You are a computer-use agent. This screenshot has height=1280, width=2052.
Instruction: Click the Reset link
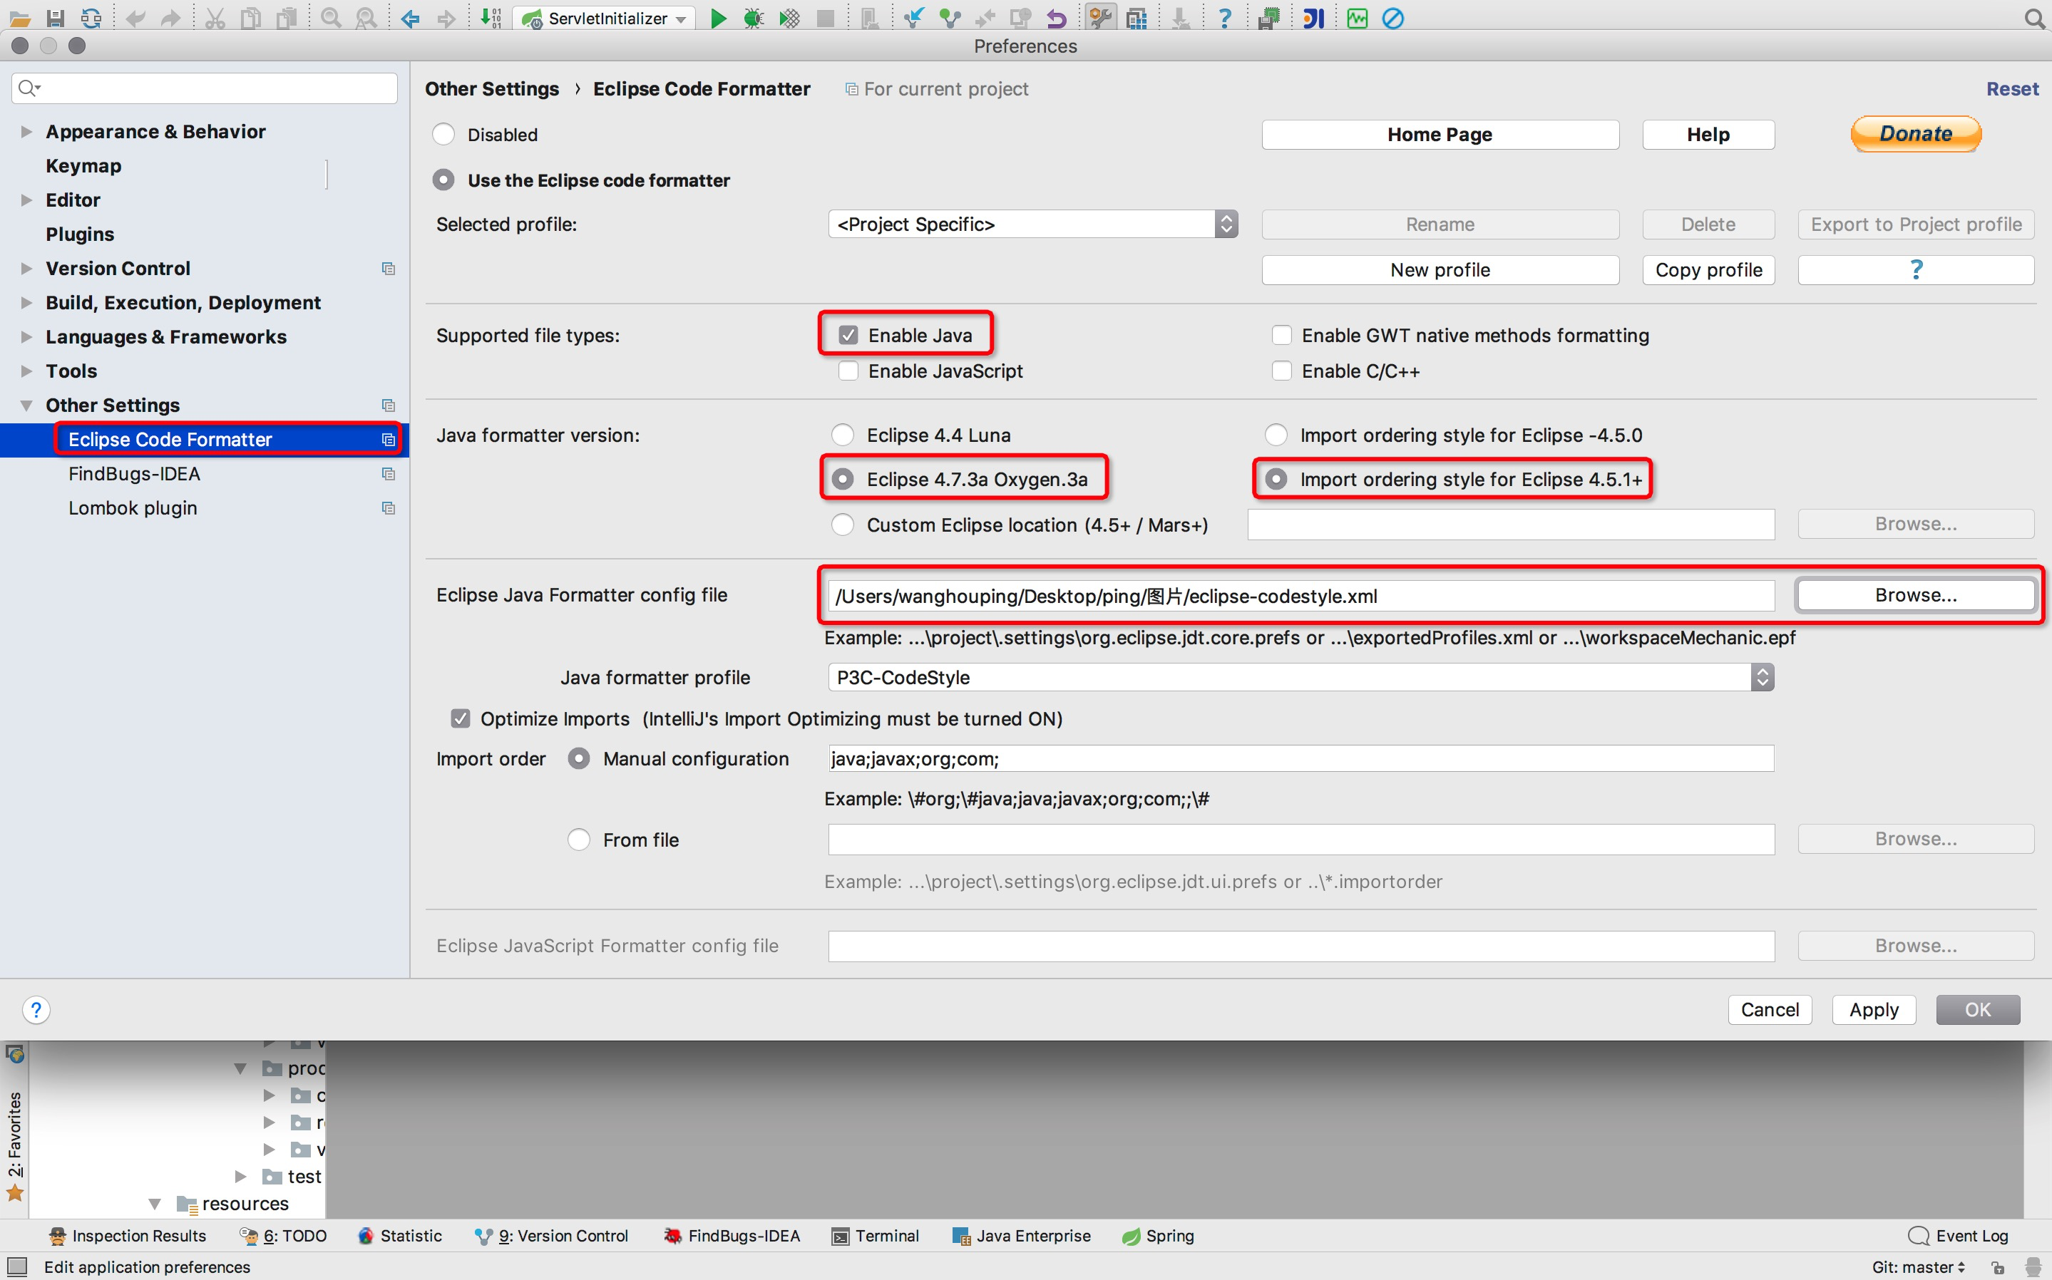(2012, 89)
